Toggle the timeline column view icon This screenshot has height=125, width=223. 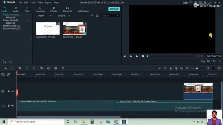click(214, 68)
